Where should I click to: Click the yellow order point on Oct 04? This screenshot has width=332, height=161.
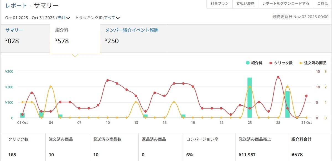[51, 87]
